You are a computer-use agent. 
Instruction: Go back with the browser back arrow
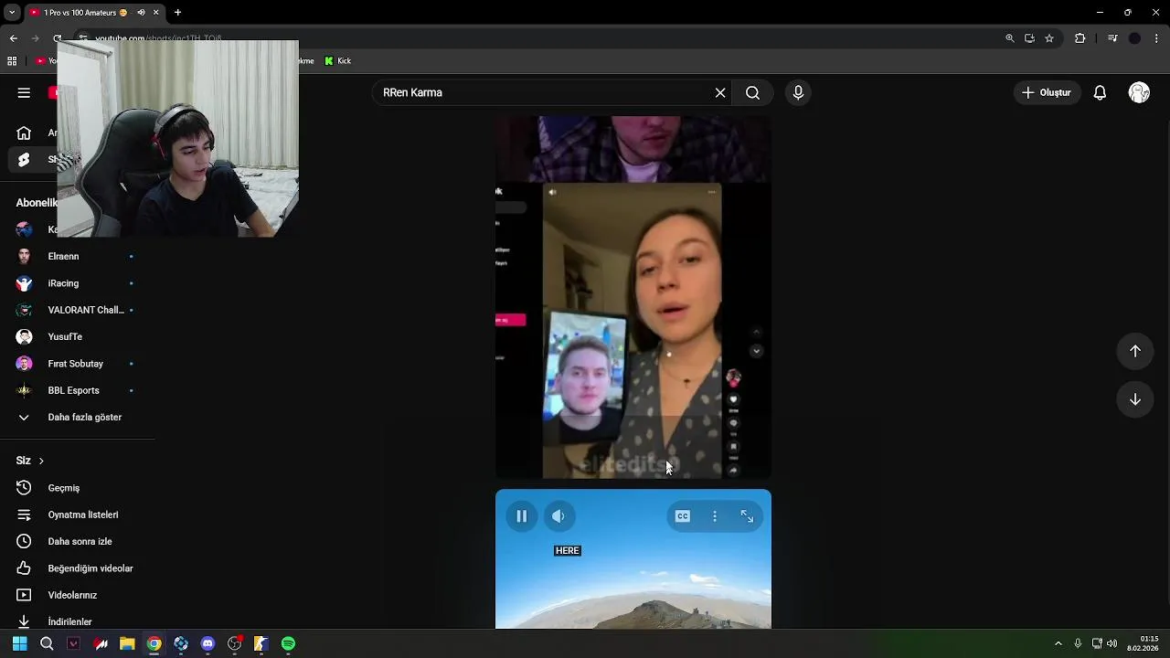click(13, 38)
